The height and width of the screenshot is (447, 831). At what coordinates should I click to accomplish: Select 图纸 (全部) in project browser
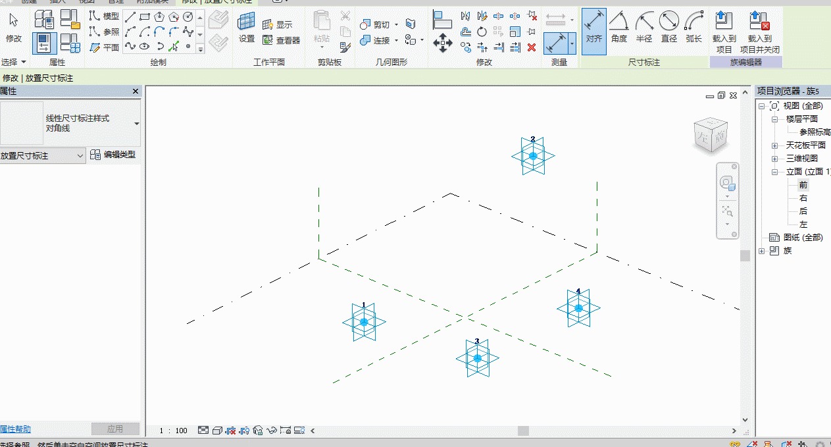tap(803, 238)
